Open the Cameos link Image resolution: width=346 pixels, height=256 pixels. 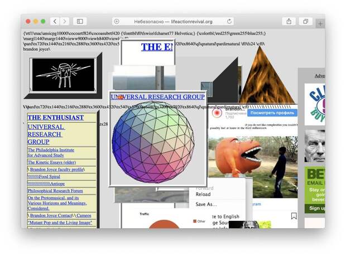pos(84,215)
